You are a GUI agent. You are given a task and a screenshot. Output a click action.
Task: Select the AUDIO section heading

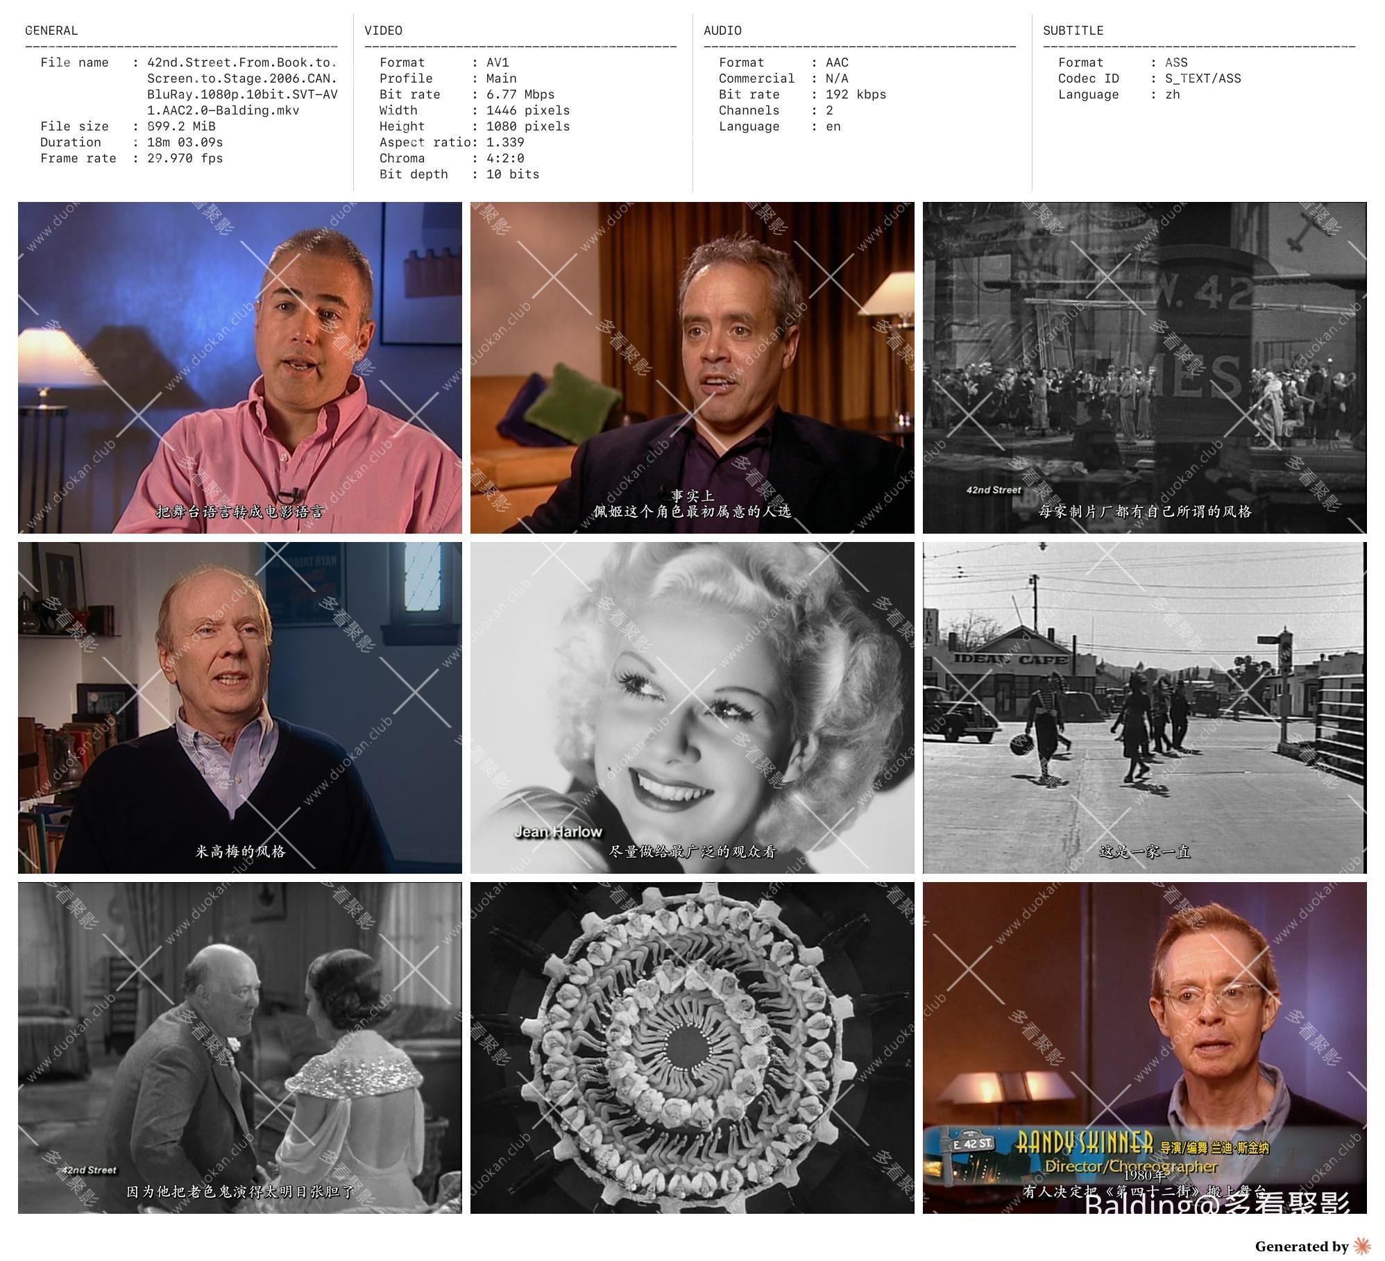click(722, 31)
